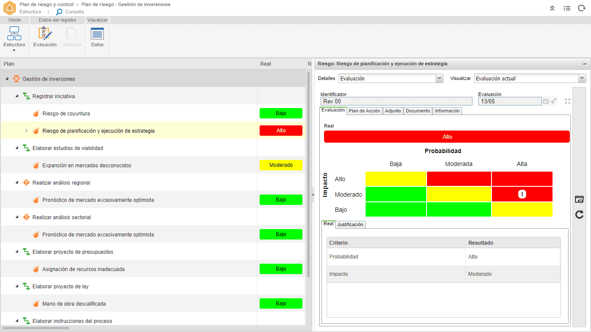This screenshot has width=591, height=332.
Task: Click the reload icon on the right sidebar
Action: tap(579, 214)
